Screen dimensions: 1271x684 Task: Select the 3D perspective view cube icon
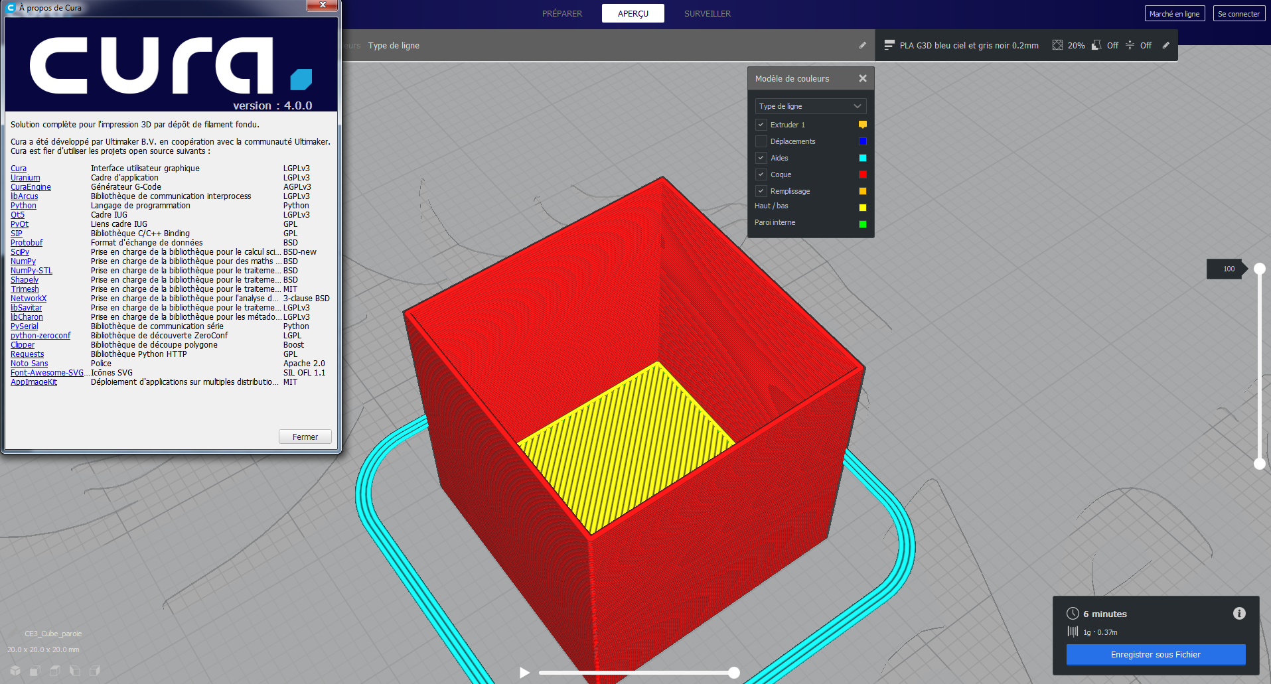pyautogui.click(x=15, y=671)
